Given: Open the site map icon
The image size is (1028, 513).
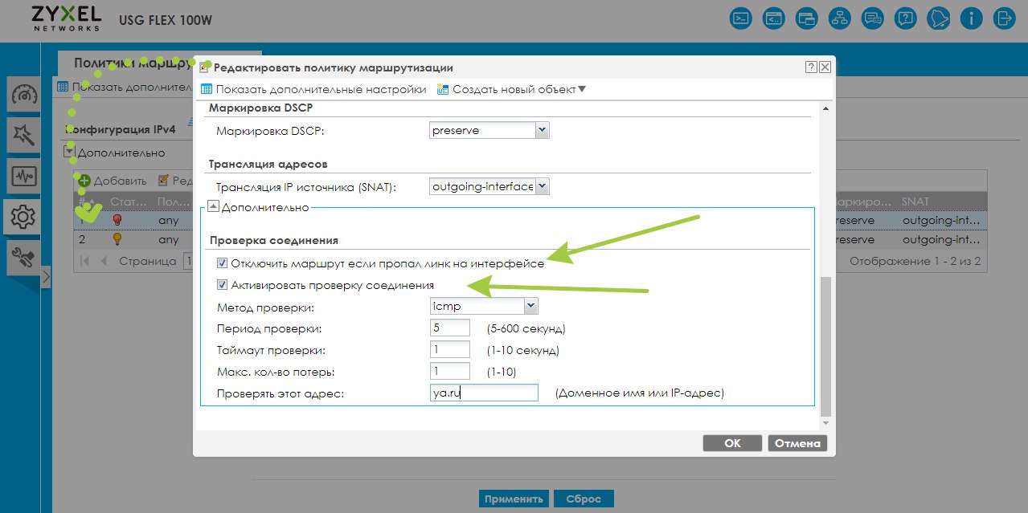Looking at the screenshot, I should pyautogui.click(x=840, y=17).
